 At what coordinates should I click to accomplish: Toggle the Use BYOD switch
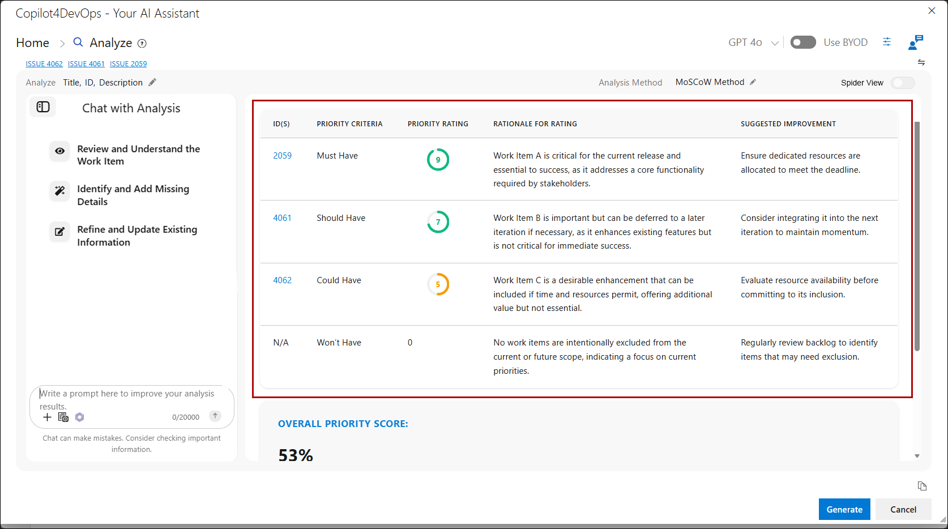point(803,42)
